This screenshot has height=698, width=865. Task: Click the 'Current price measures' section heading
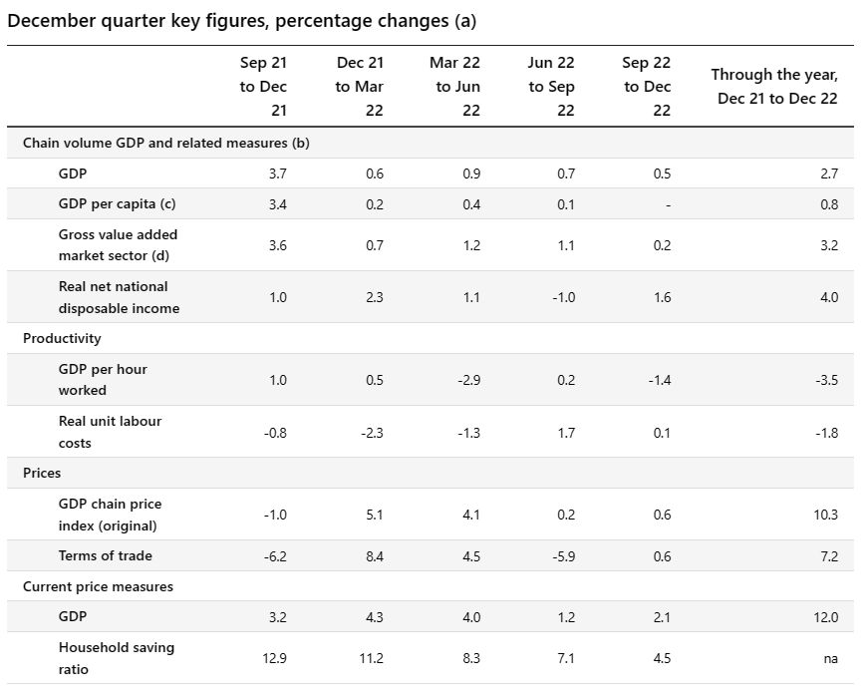(98, 586)
